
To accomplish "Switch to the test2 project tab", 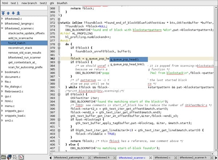I will [43, 3].
